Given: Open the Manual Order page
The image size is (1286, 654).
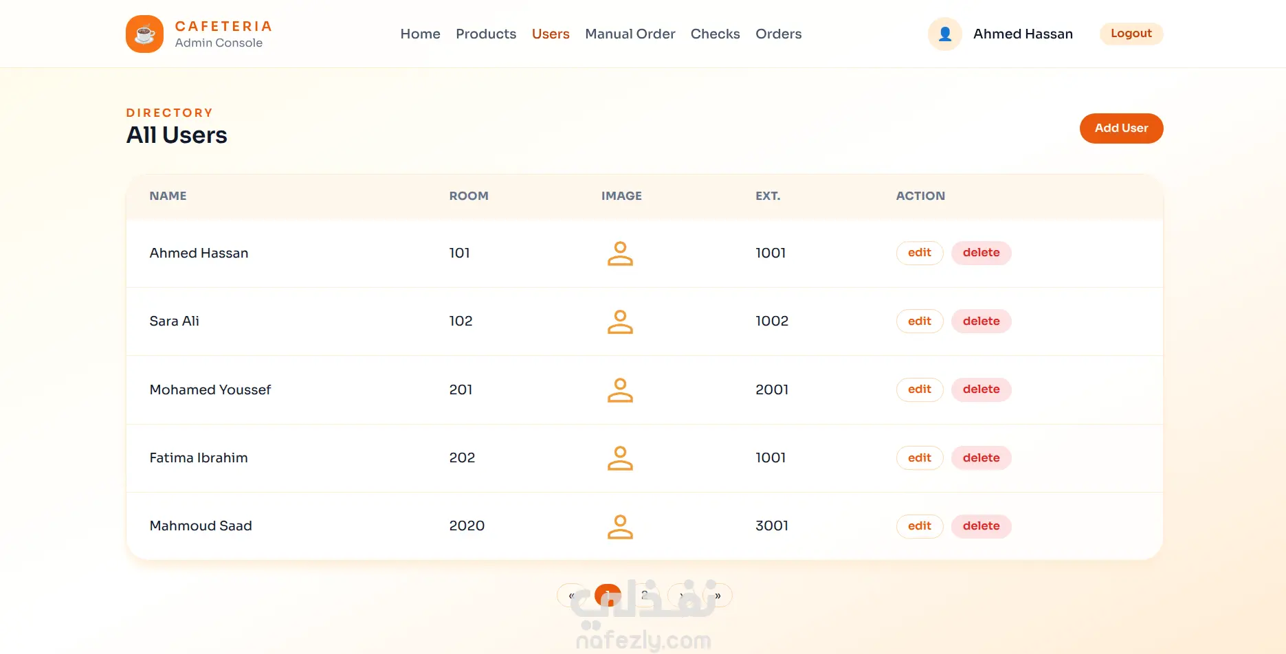Looking at the screenshot, I should 630,34.
